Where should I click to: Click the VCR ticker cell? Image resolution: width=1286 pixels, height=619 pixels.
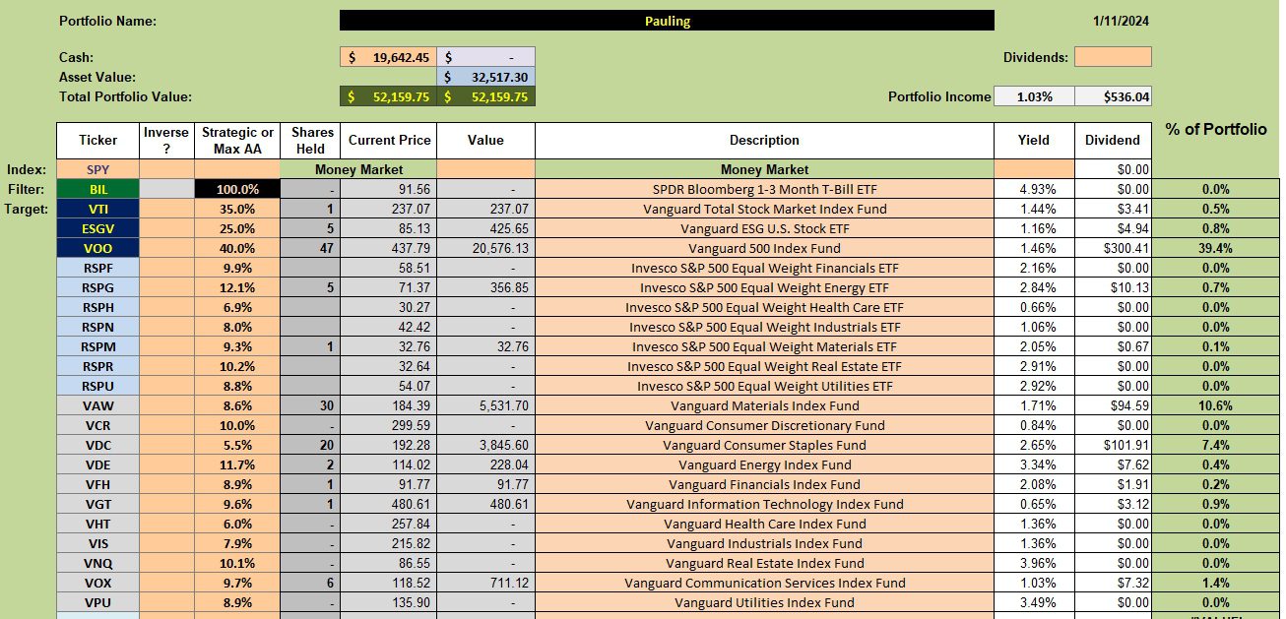[x=97, y=425]
